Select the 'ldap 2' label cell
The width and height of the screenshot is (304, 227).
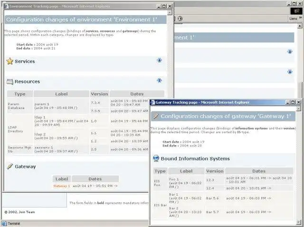point(61,136)
